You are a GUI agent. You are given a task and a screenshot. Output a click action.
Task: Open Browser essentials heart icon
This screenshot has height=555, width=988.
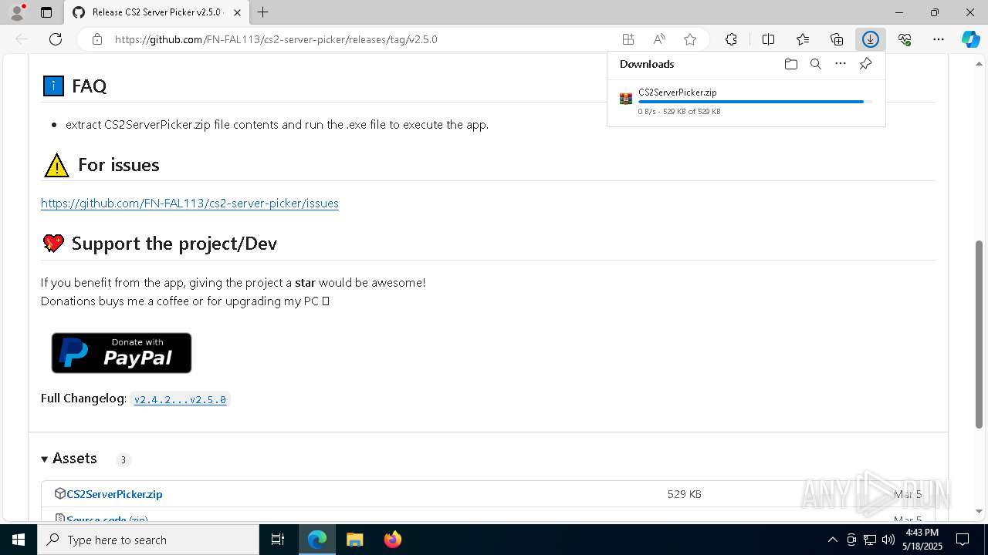click(x=905, y=39)
